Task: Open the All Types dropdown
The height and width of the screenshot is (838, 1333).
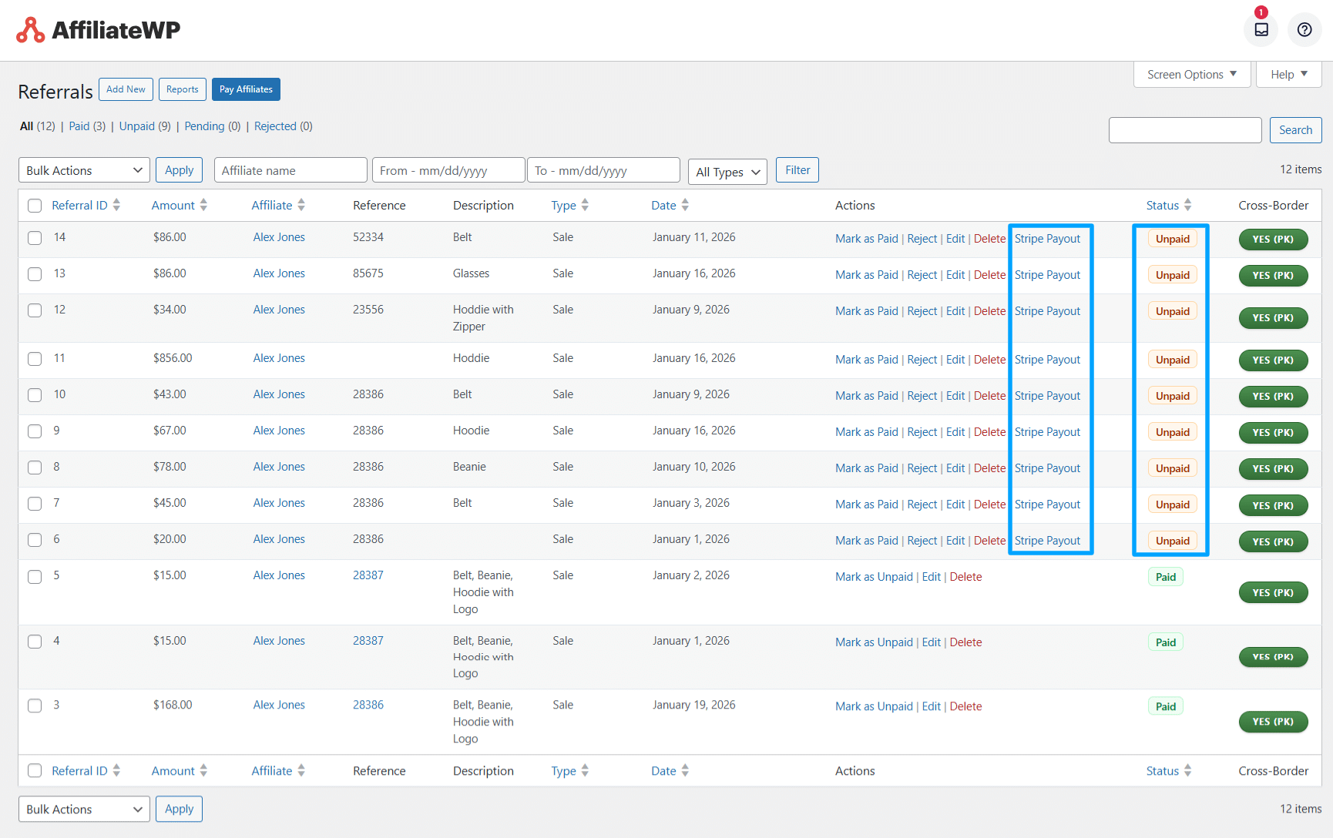Action: pyautogui.click(x=727, y=171)
